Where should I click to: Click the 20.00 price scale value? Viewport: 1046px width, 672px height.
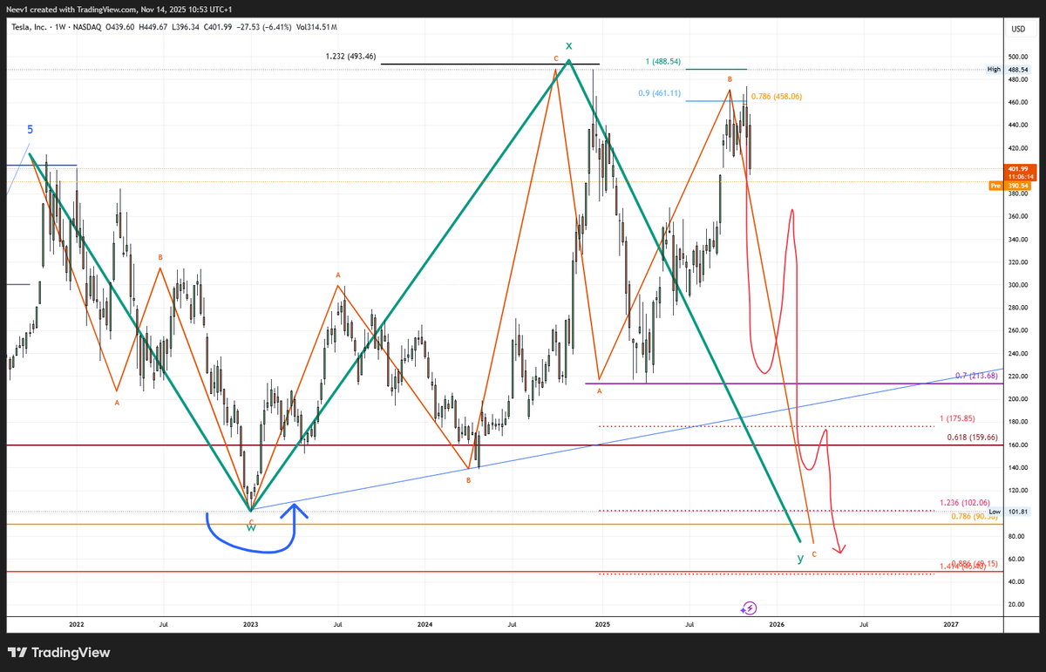click(1017, 604)
